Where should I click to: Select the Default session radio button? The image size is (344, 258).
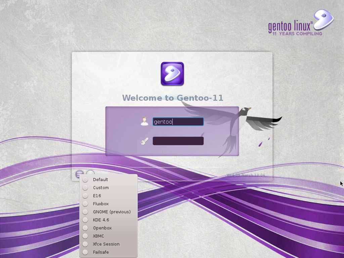pos(85,179)
